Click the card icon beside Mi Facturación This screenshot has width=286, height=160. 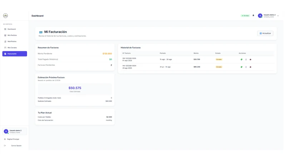41,32
